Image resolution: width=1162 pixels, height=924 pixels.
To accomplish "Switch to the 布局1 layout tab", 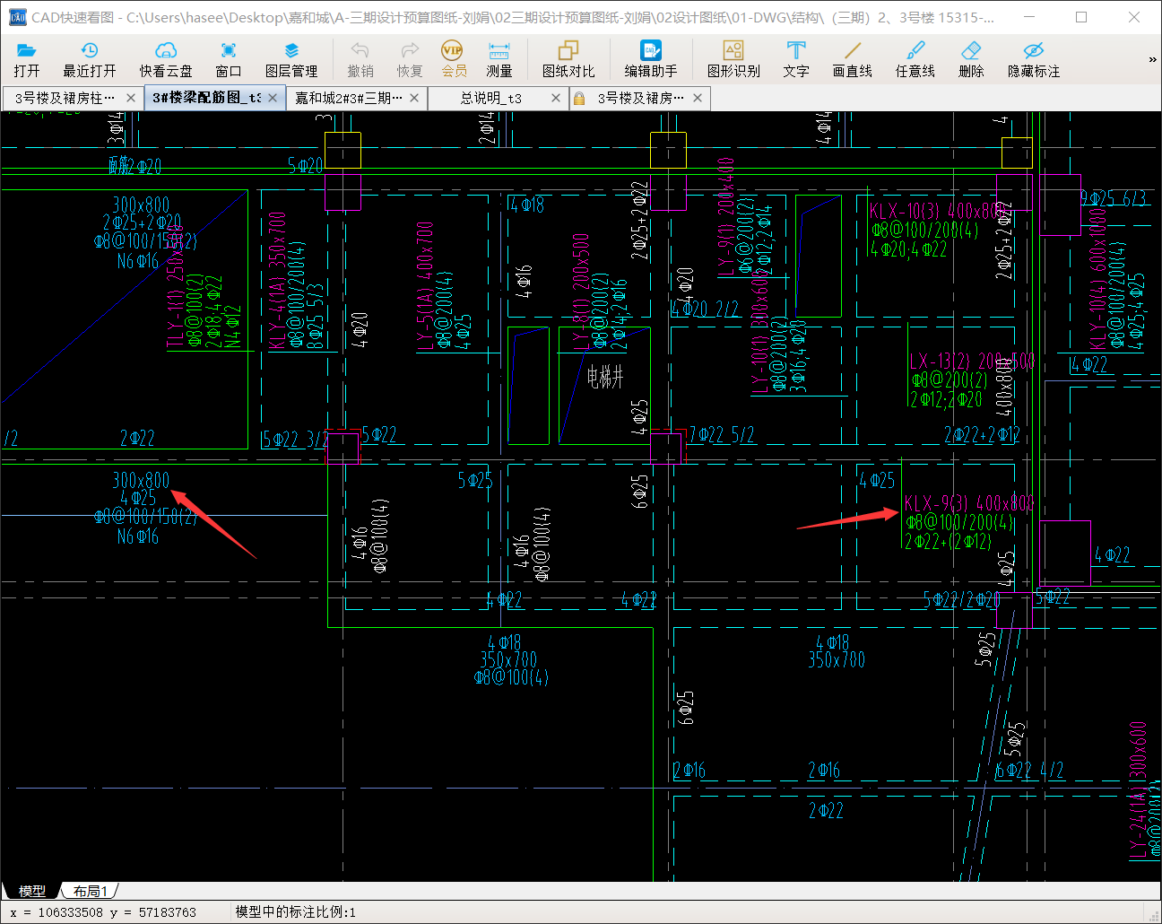I will 91,891.
